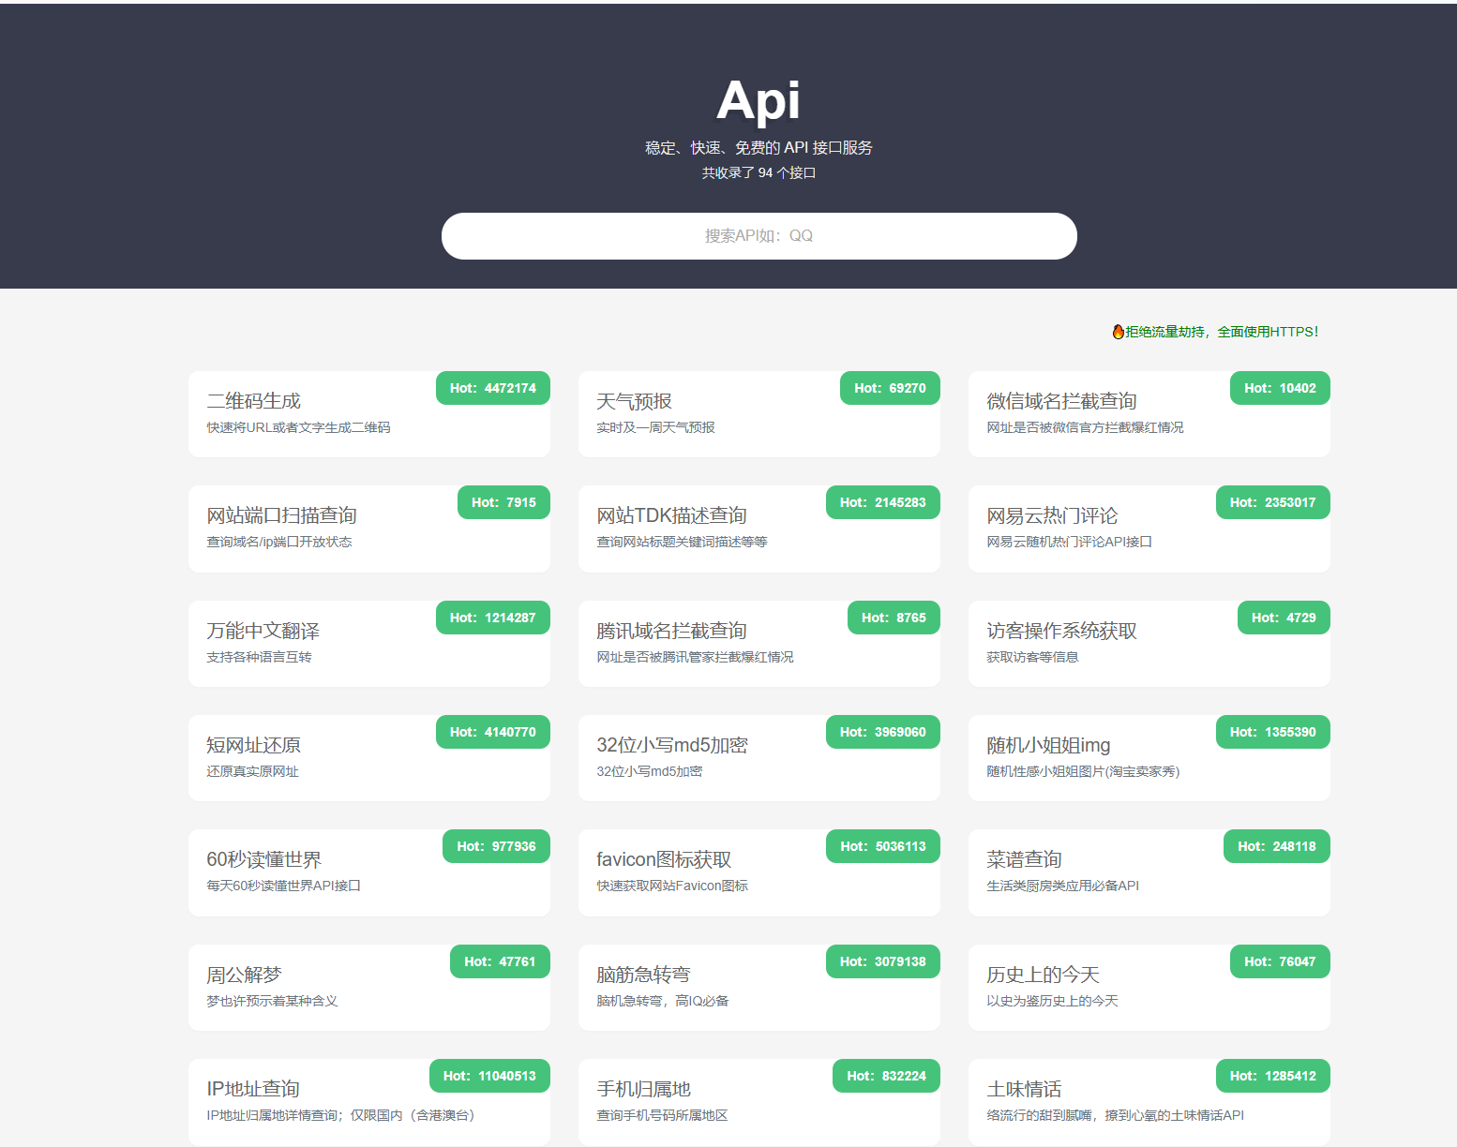Select the 万能中文翻译 API
The image size is (1457, 1147).
point(368,644)
